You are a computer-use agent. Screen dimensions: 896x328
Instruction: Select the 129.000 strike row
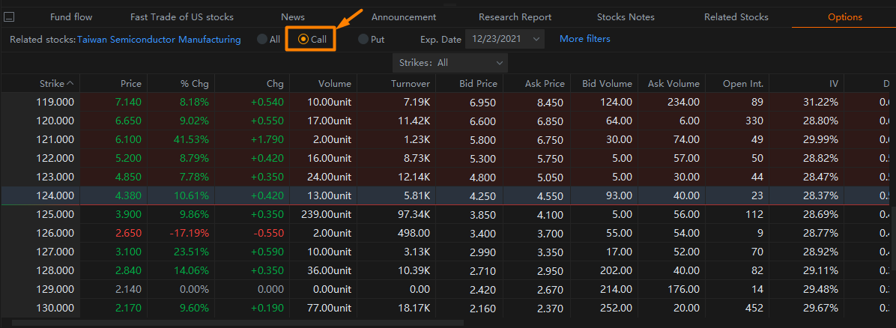pyautogui.click(x=446, y=289)
